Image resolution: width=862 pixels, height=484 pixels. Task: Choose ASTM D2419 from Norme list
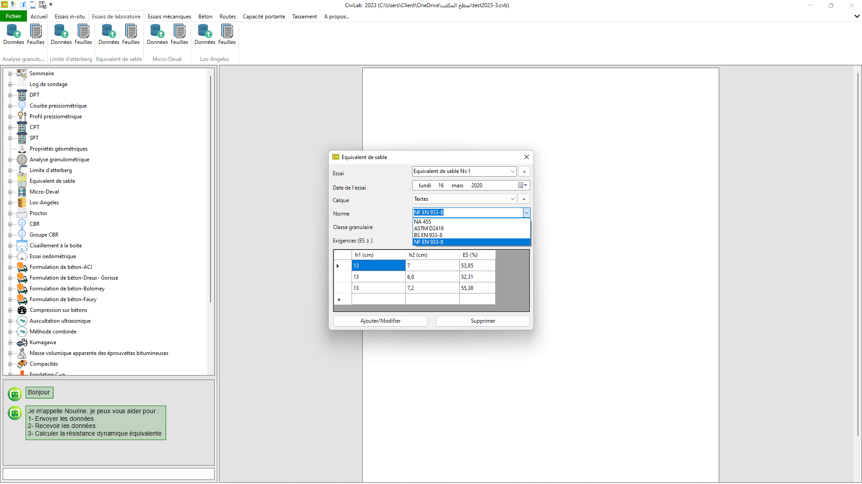[x=471, y=229]
